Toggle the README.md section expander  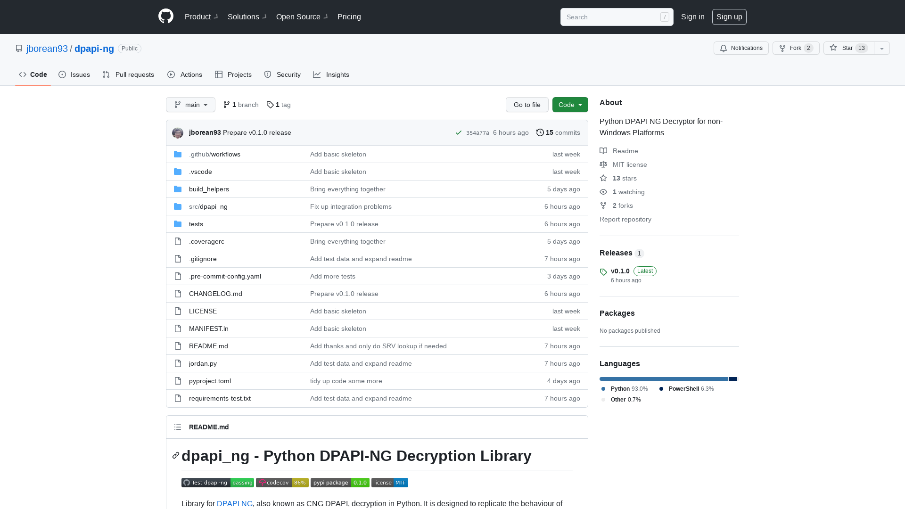click(x=178, y=427)
